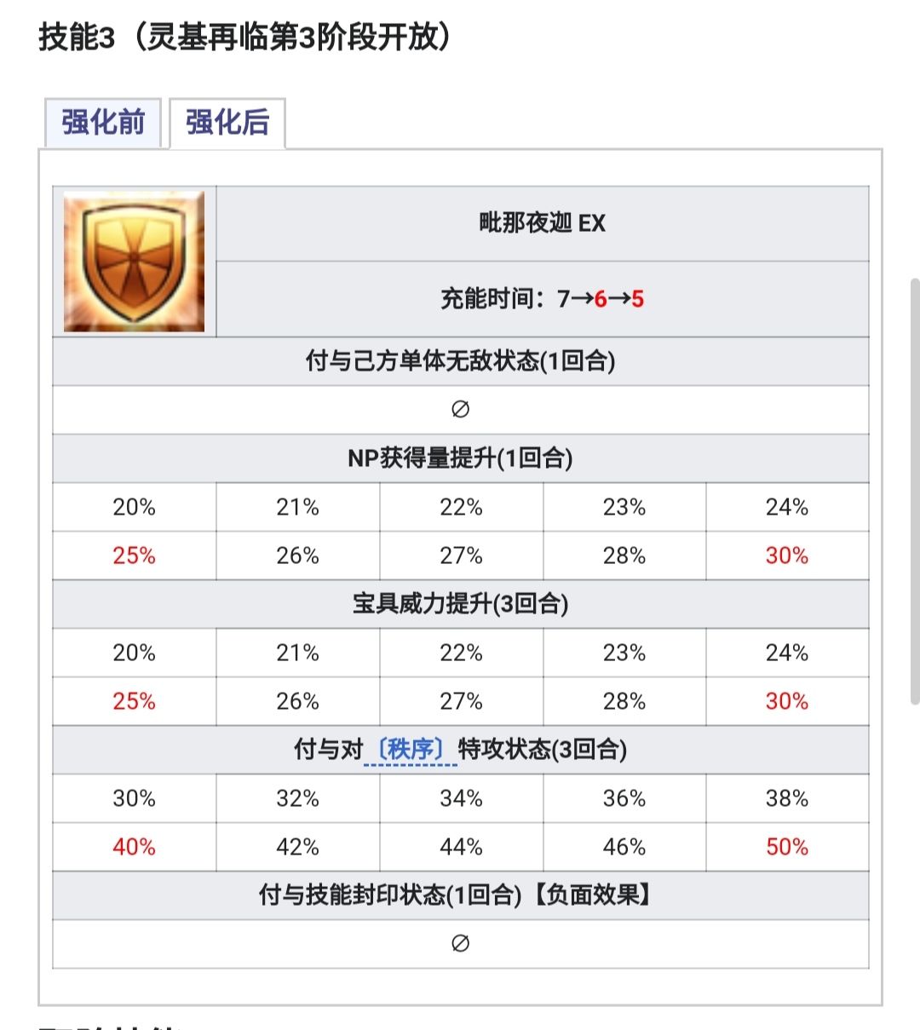920x1030 pixels.
Task: Click the vertical scrollbar on right edge
Action: tap(914, 490)
